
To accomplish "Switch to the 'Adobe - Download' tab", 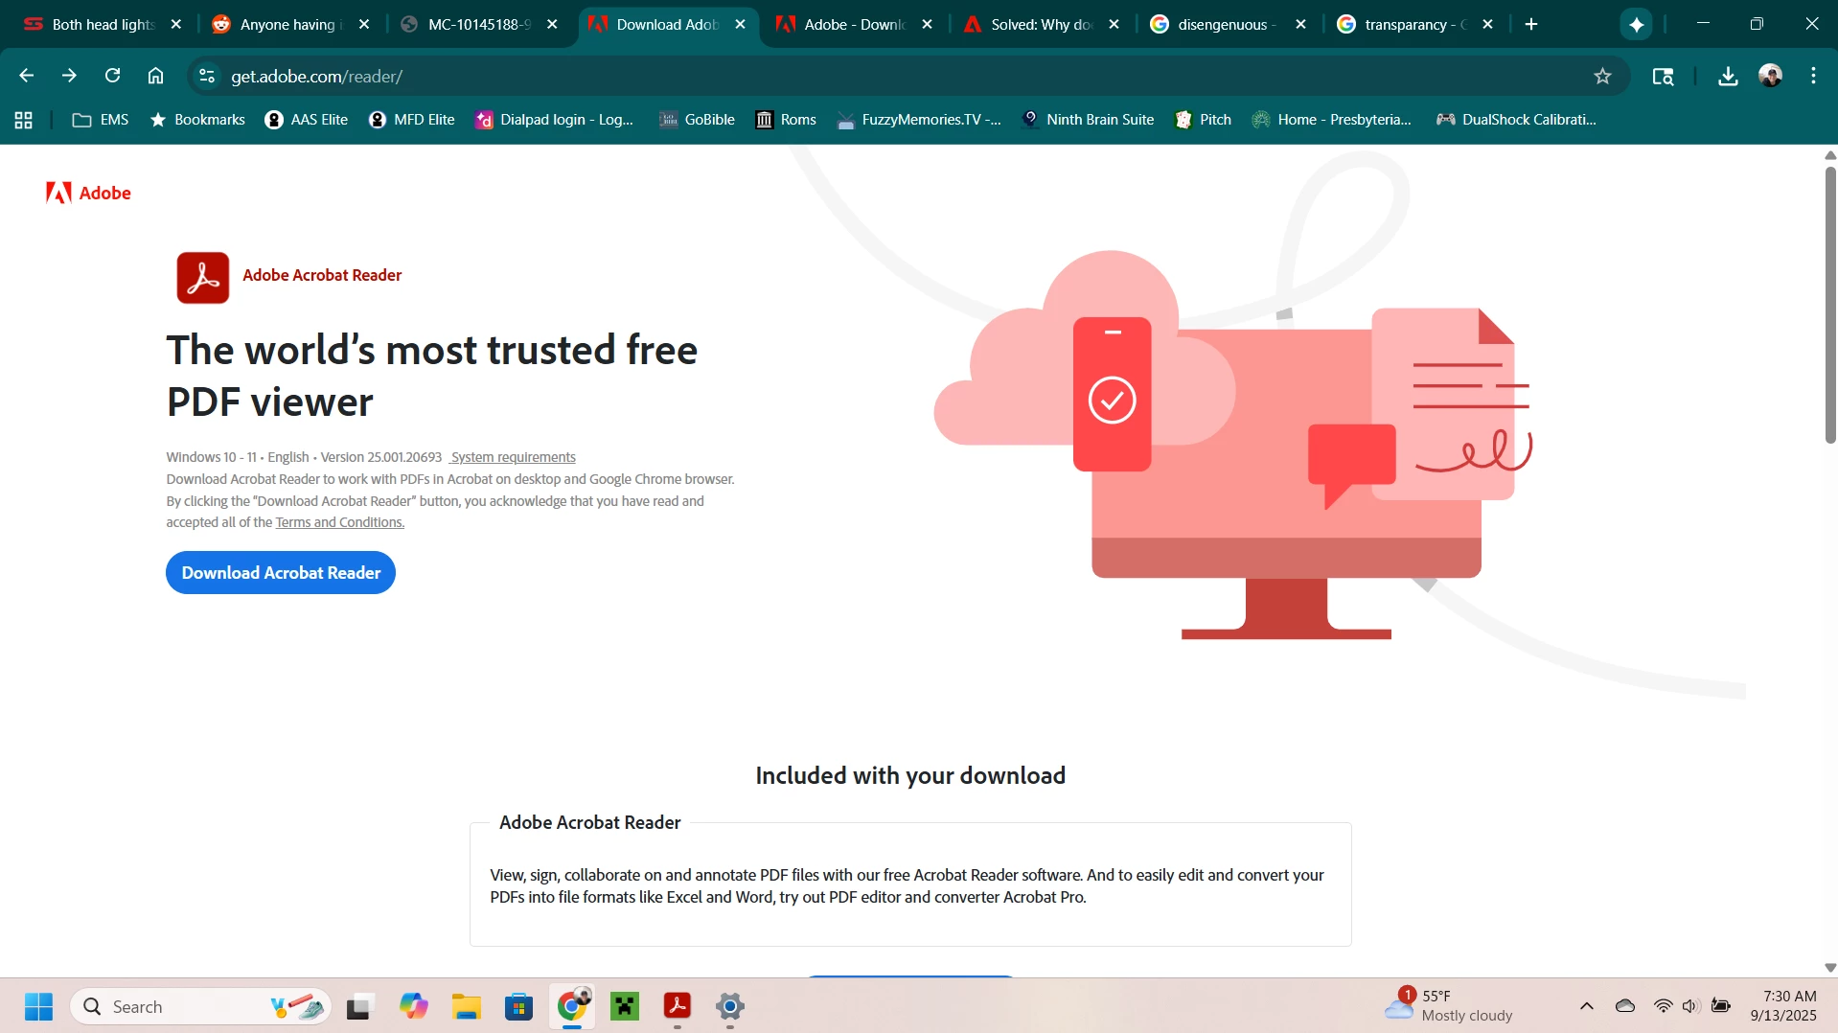I will (853, 25).
